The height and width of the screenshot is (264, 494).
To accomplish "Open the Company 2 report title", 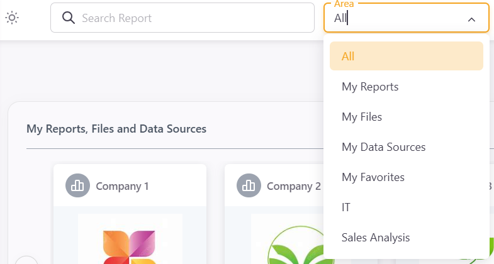I will click(x=293, y=186).
